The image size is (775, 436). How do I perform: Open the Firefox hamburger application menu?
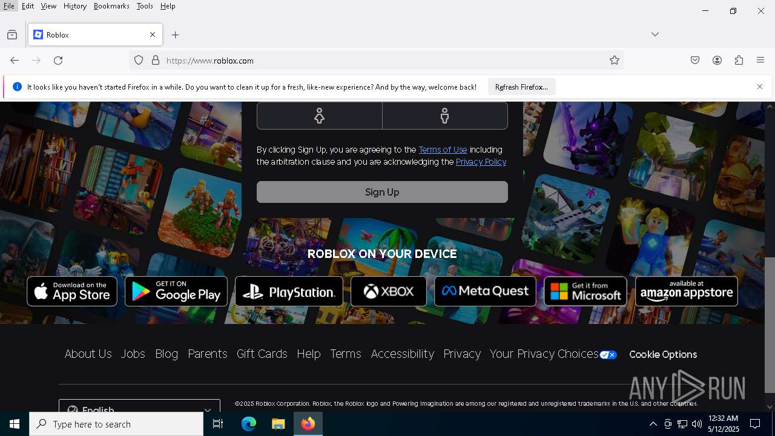[x=760, y=61]
